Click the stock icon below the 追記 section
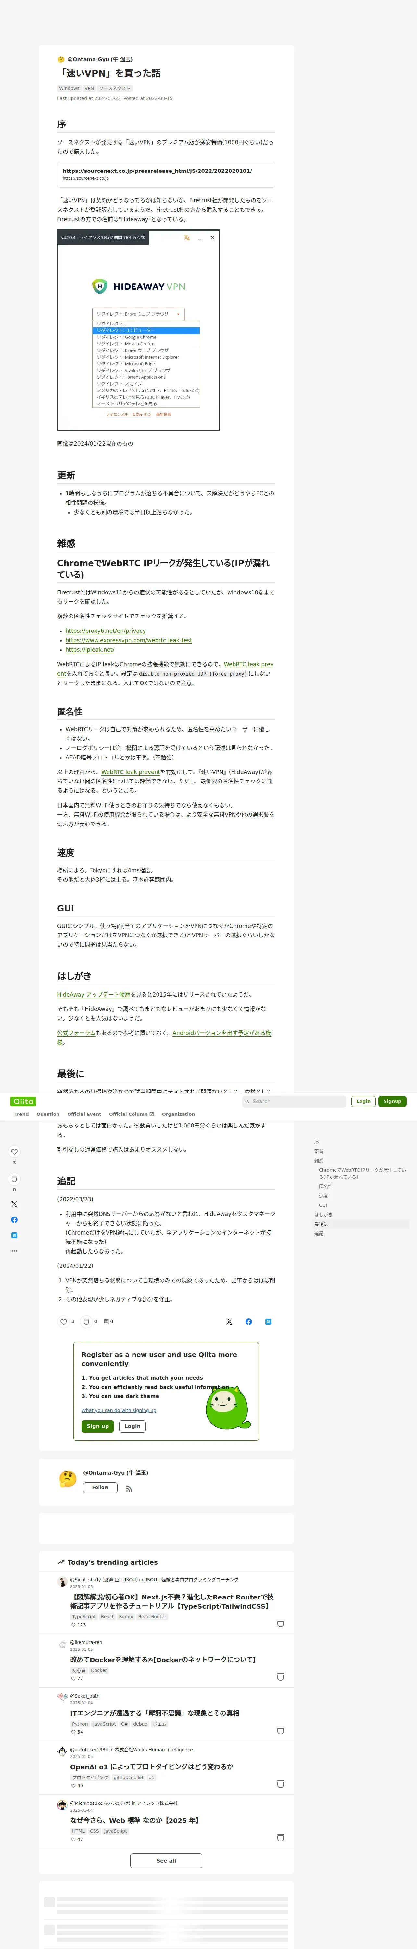Screen dimensions: 417x1949 (x=86, y=1322)
